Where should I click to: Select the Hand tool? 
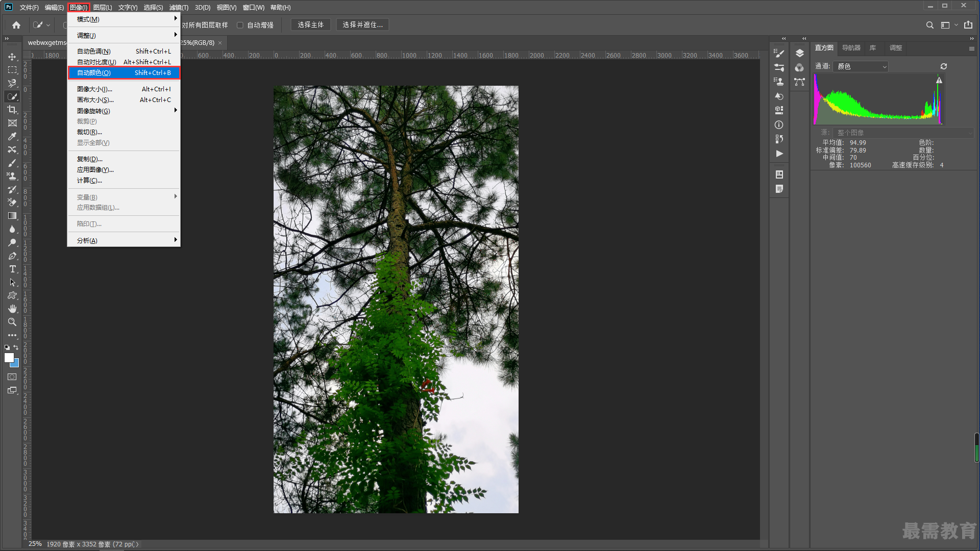[x=12, y=309]
